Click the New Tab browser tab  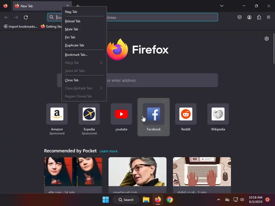(42, 6)
